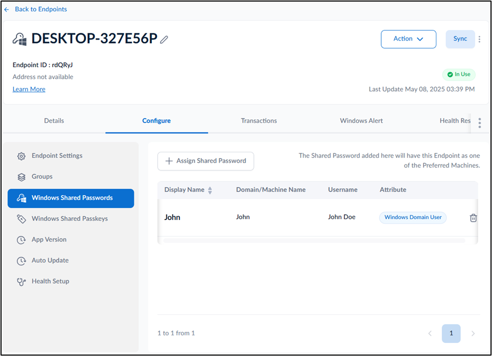Click the DESKTOP-327E56P endpoint title
The width and height of the screenshot is (492, 356).
94,39
